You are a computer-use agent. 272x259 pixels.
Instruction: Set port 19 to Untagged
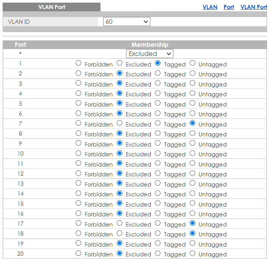click(192, 243)
